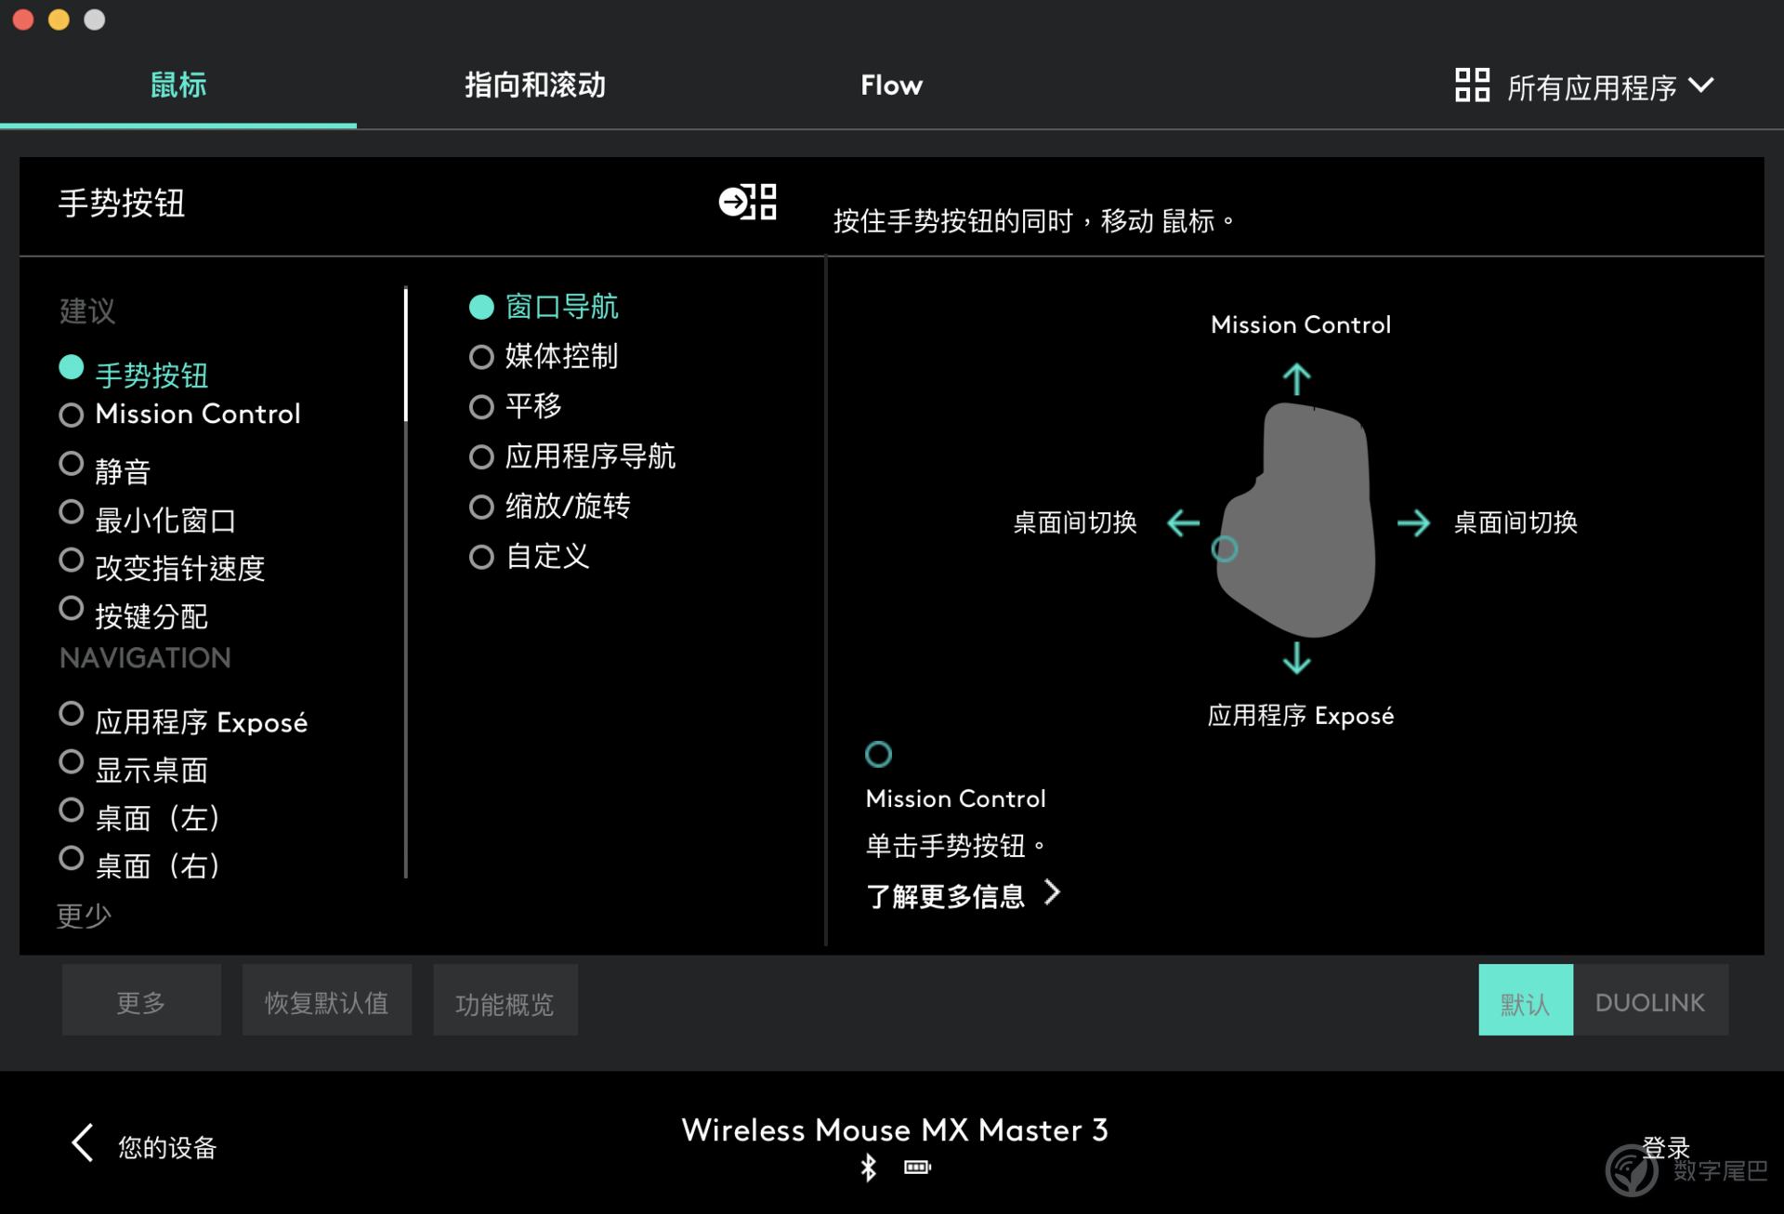
Task: Select the 最小化窗口 option
Action: 148,517
